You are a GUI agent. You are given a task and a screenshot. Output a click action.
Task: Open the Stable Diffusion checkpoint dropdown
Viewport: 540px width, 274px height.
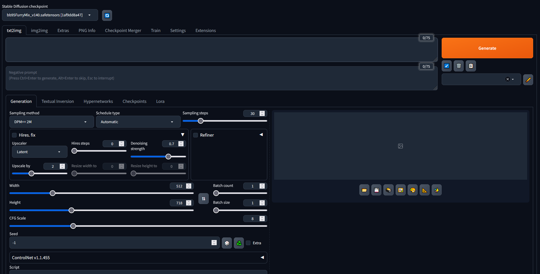[x=50, y=15]
